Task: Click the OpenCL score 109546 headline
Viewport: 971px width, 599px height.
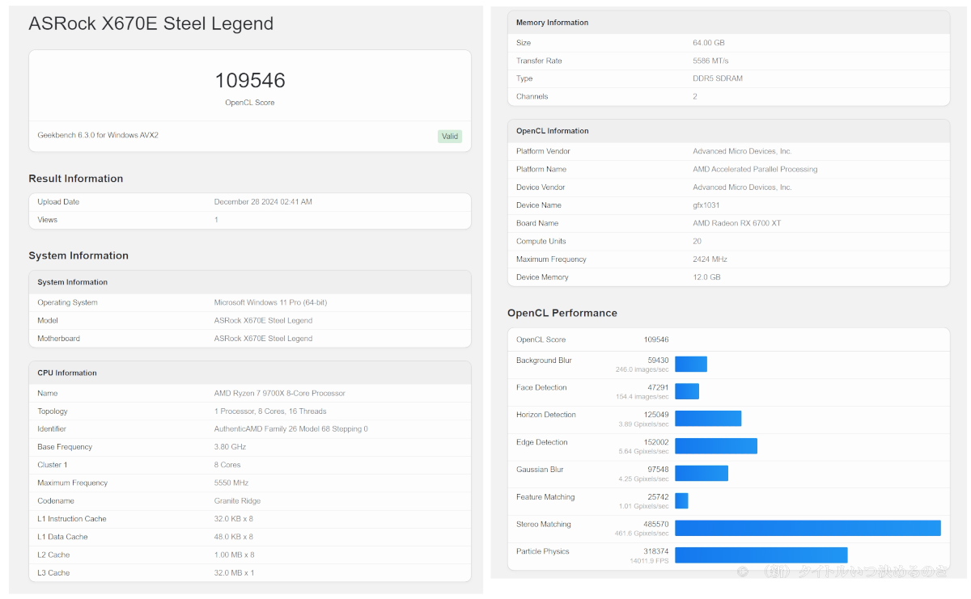Action: (x=249, y=81)
